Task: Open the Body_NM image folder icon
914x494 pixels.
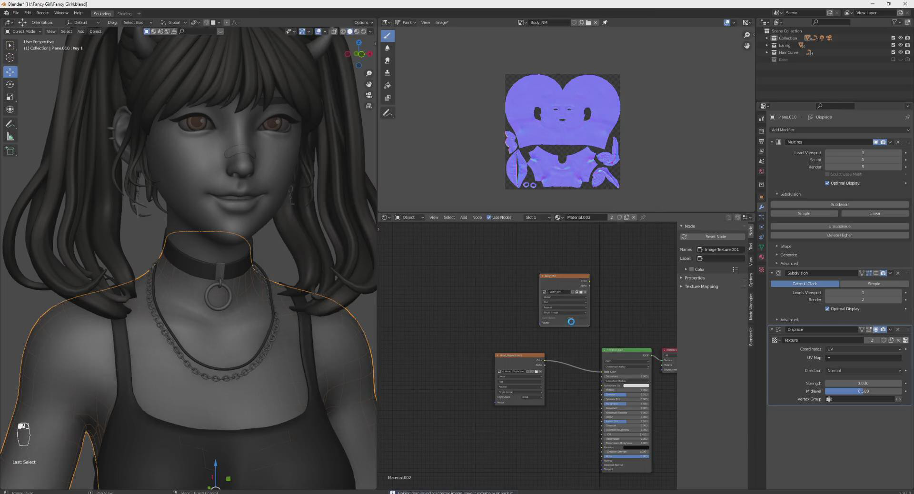Action: point(588,22)
